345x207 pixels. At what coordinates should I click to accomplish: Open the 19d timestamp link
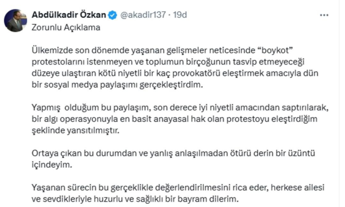point(180,15)
